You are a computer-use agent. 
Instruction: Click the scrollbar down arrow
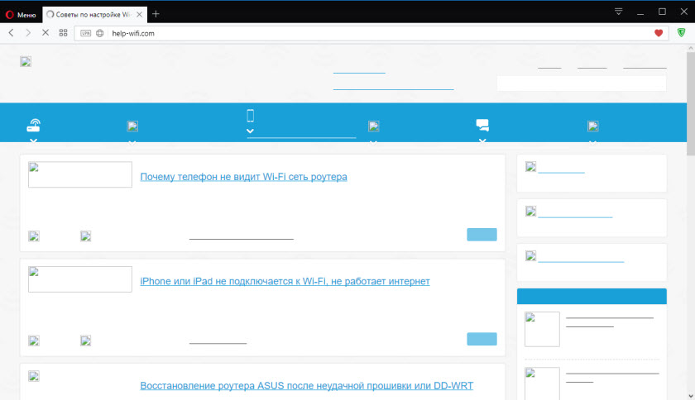coord(691,396)
